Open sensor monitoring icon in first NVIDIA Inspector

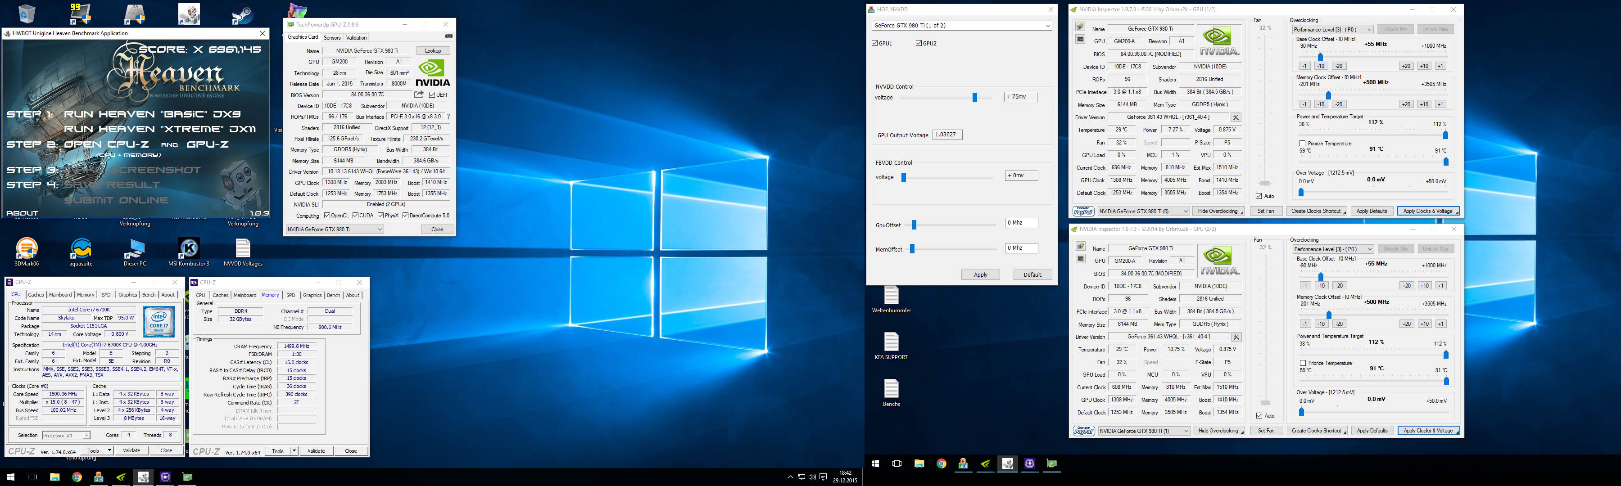[1080, 39]
